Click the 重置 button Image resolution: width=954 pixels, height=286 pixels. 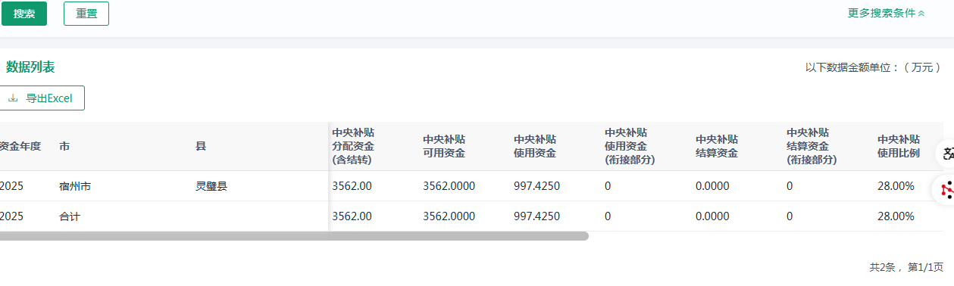86,14
